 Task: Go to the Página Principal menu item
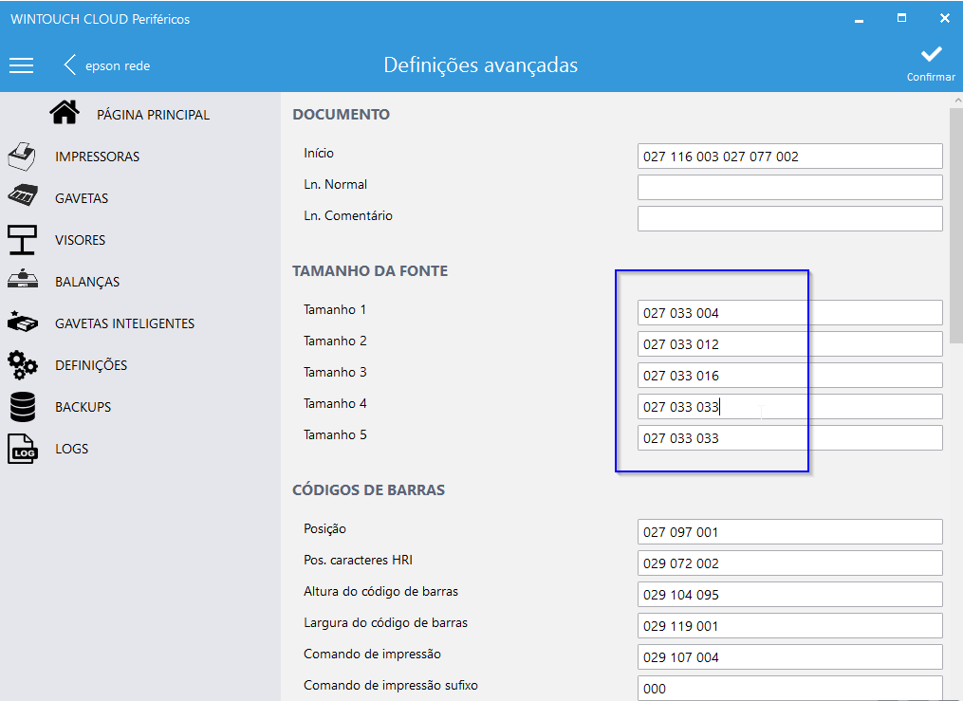(x=153, y=115)
